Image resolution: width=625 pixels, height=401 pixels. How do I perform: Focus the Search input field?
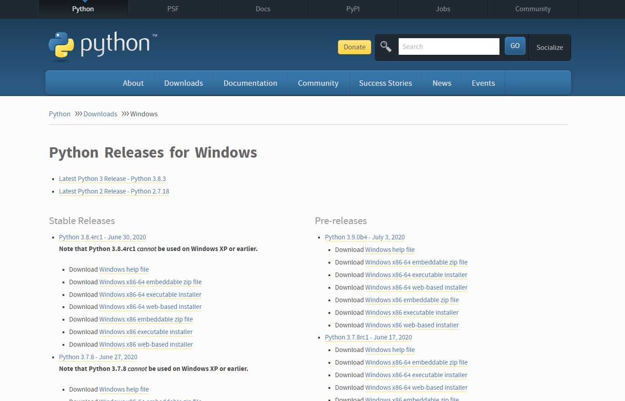click(x=449, y=46)
